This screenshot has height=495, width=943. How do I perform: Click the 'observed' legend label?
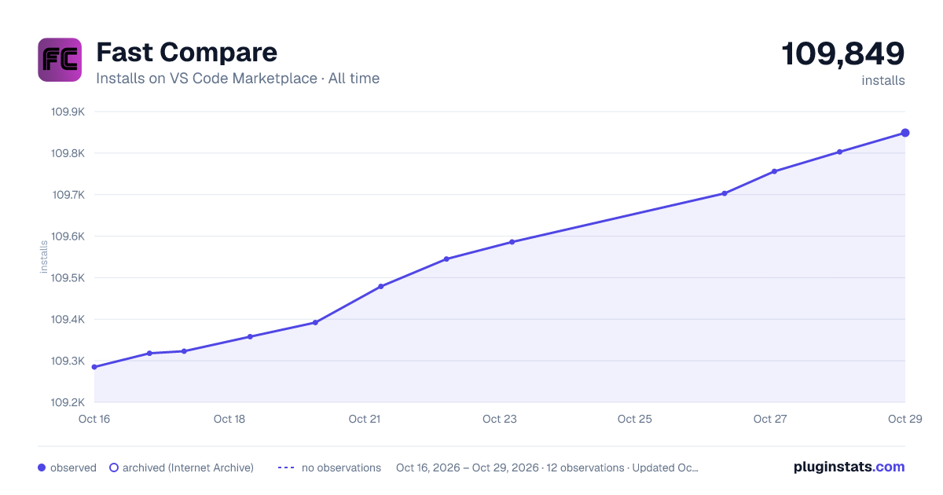[x=73, y=467]
